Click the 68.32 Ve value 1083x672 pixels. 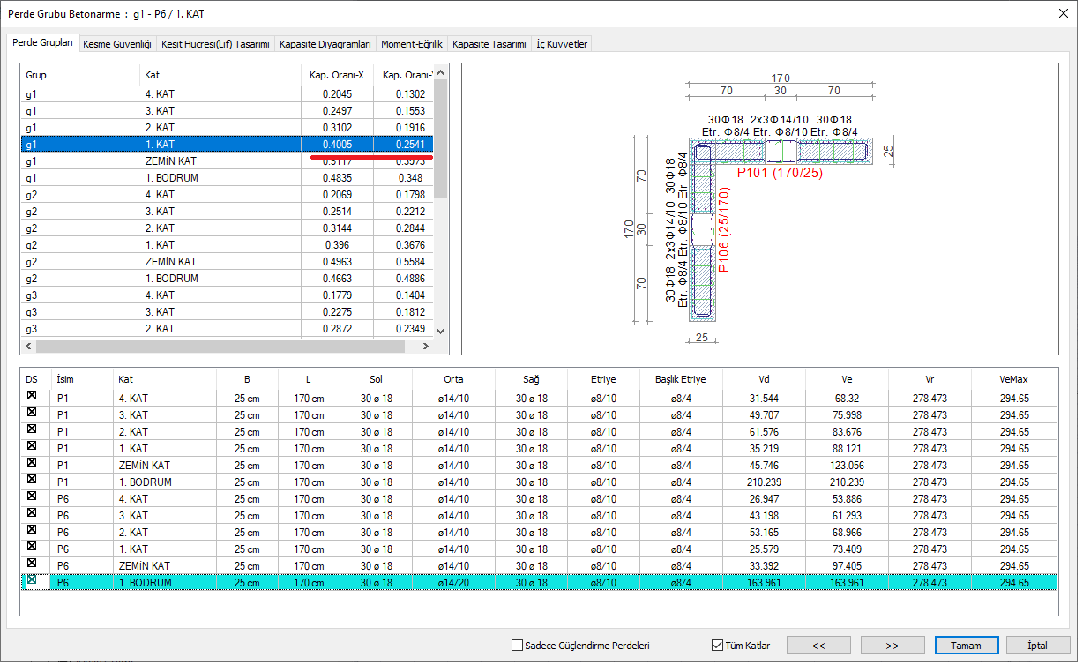click(848, 398)
